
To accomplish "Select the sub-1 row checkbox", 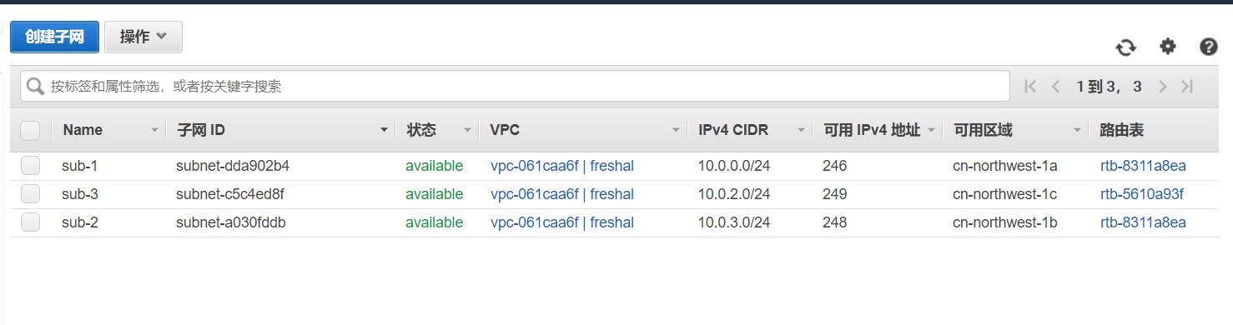I will pos(31,166).
